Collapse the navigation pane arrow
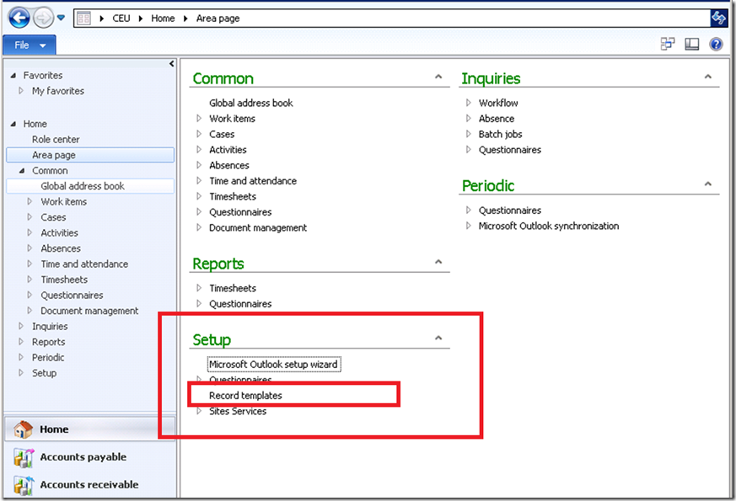The image size is (736, 501). 172,64
